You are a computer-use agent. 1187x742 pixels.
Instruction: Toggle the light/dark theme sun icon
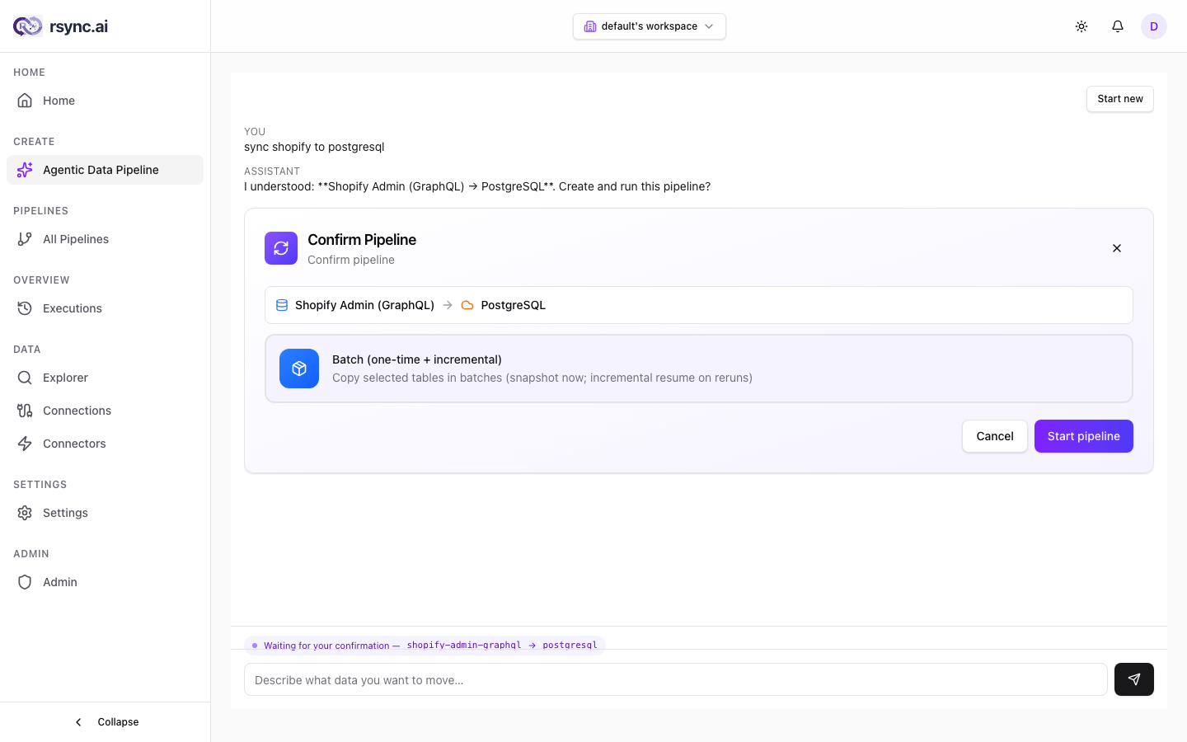(x=1081, y=26)
